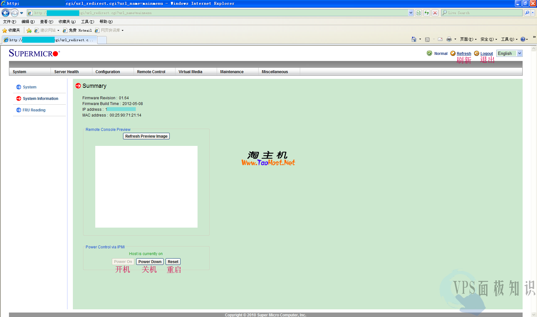This screenshot has width=537, height=317.
Task: Click the orange icon beside Refresh
Action: [453, 53]
